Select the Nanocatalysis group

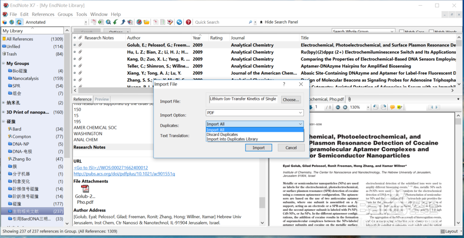click(26, 79)
